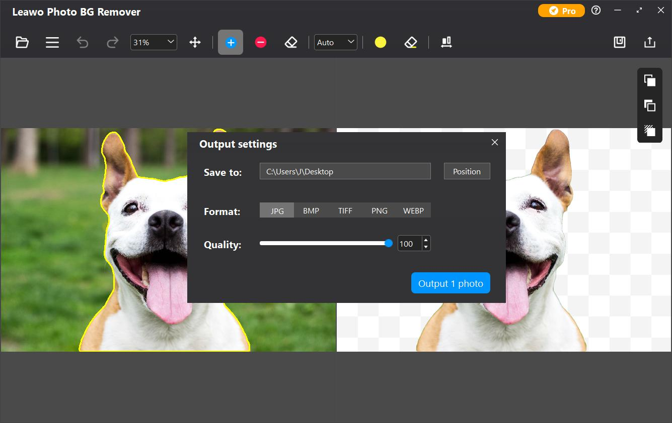Click the Quality slider handle
The image size is (672, 423).
pyautogui.click(x=389, y=244)
